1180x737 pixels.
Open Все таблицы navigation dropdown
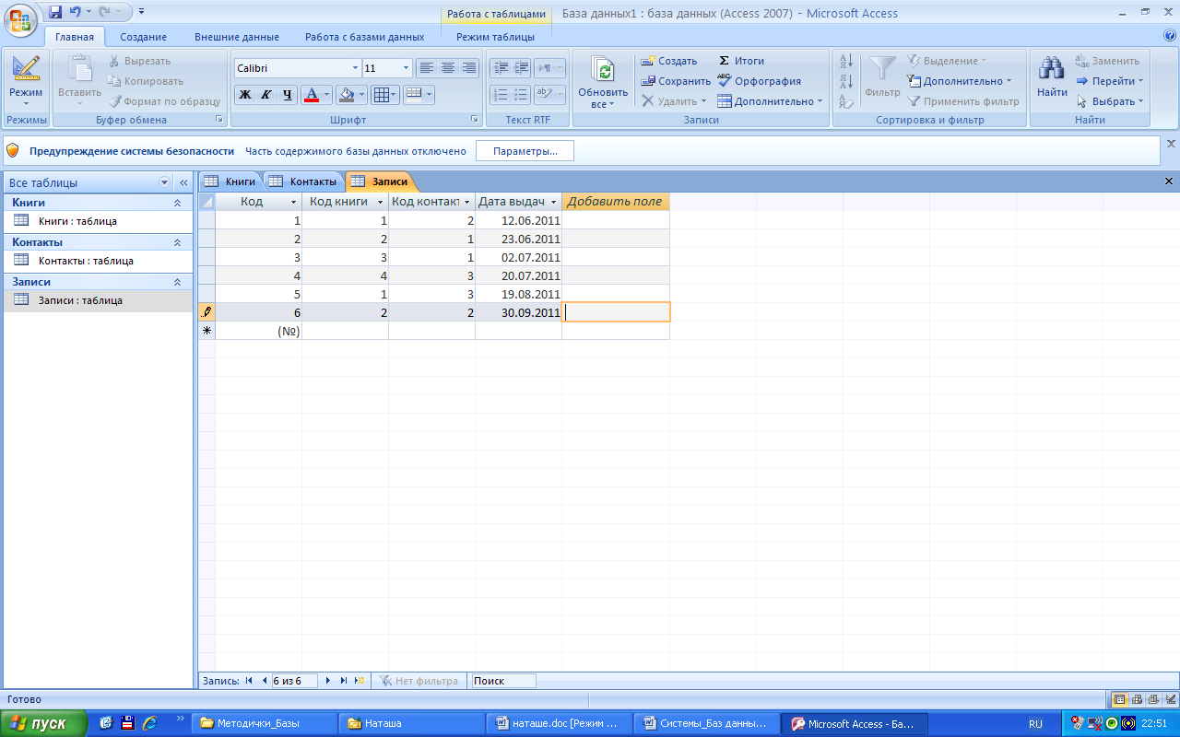click(165, 182)
